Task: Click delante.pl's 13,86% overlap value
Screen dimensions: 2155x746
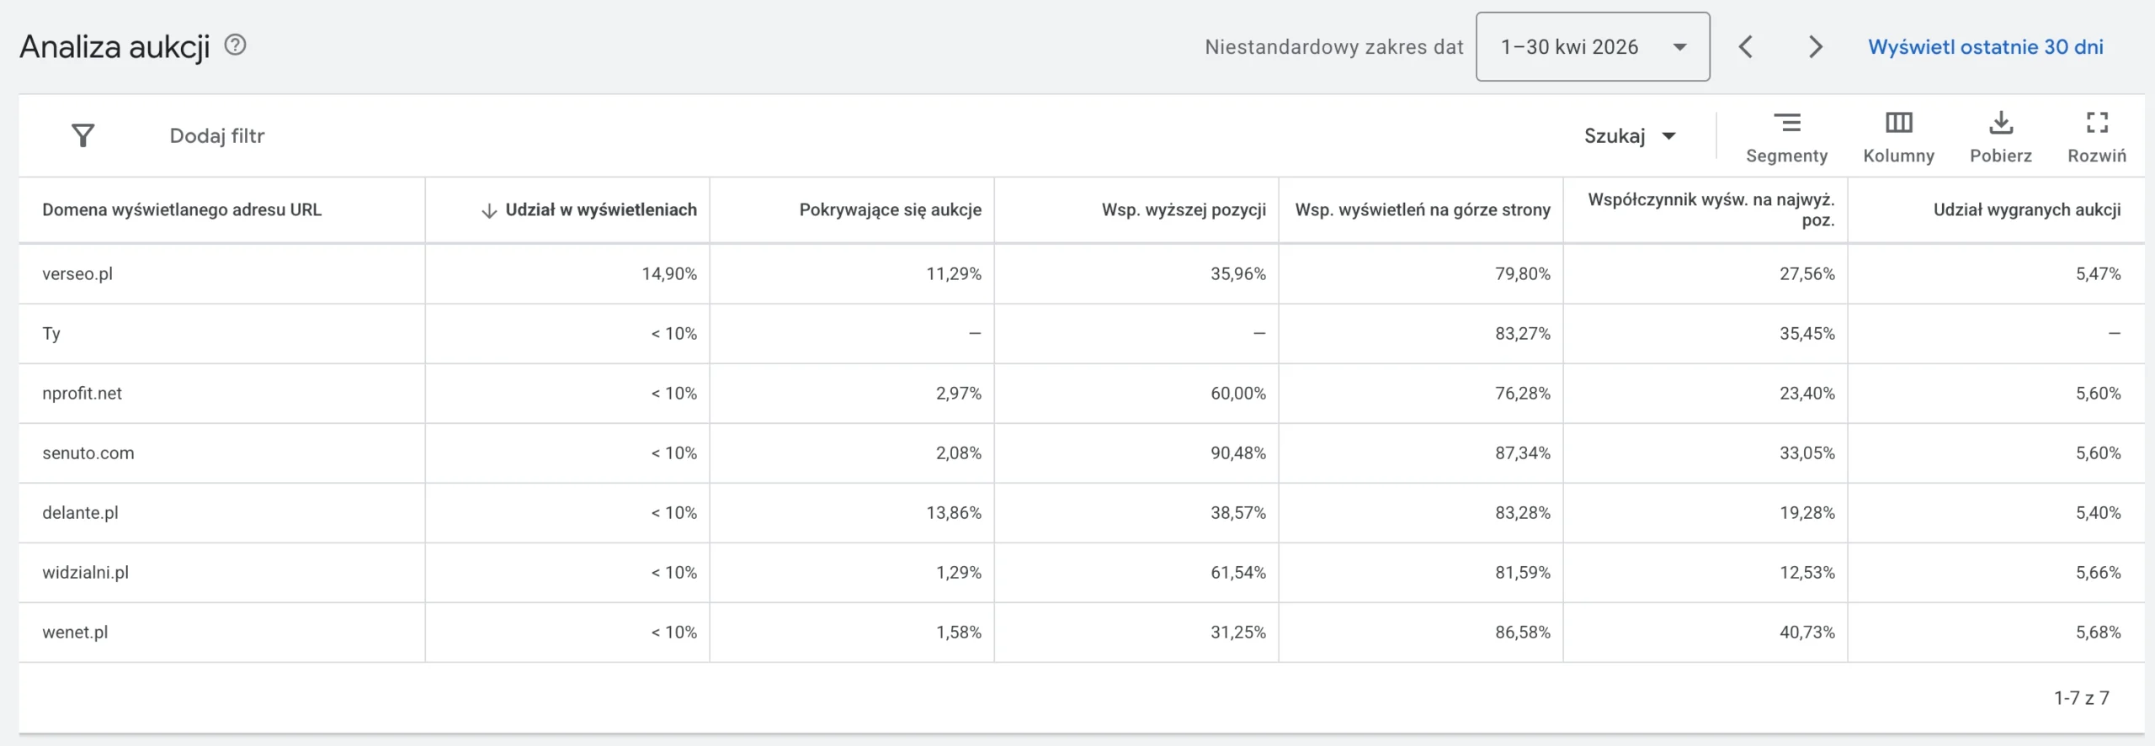Action: point(954,512)
